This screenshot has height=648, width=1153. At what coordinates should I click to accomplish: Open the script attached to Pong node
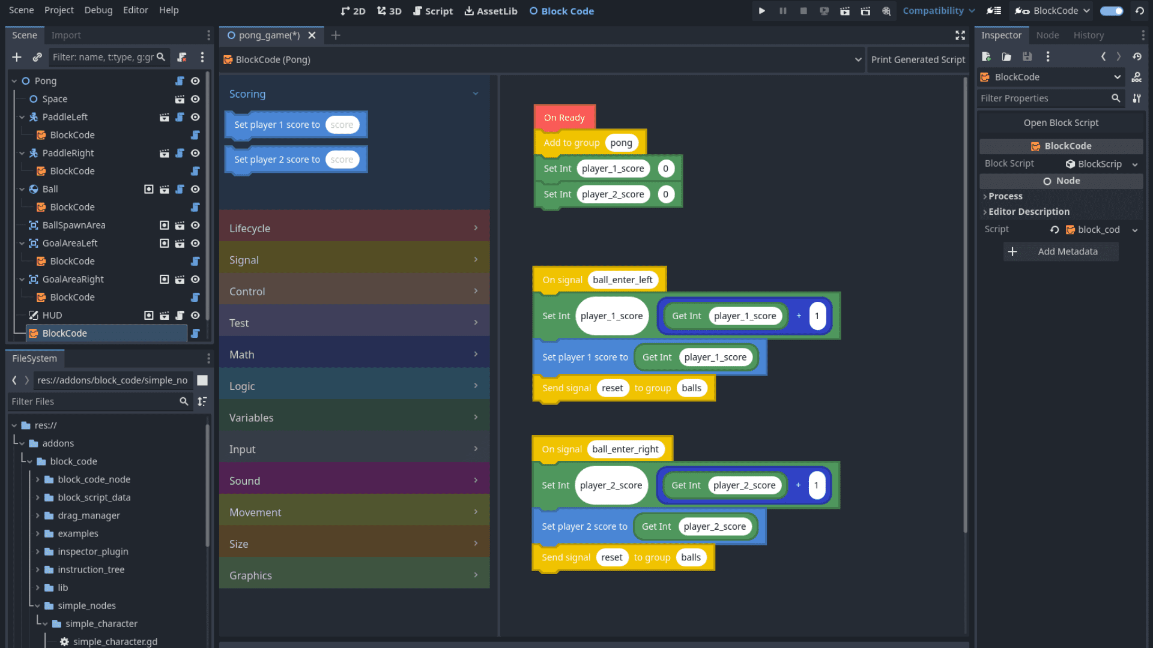point(180,81)
